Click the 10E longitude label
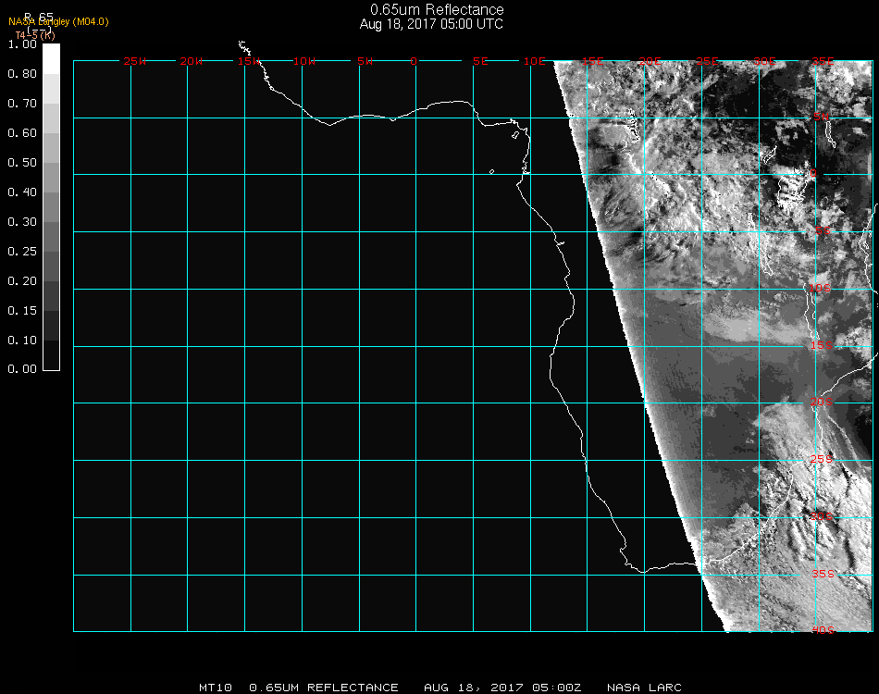879x694 pixels. pos(534,61)
